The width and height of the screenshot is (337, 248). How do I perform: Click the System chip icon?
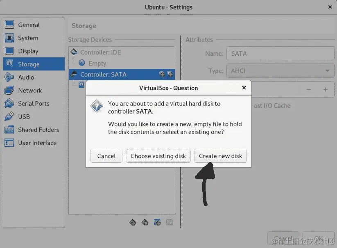(x=9, y=38)
